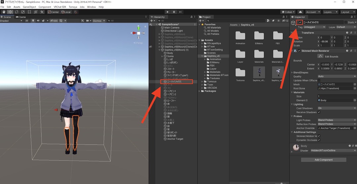Screen dimensions: 357x184
Task: Select the Move tool
Action: (10, 12)
